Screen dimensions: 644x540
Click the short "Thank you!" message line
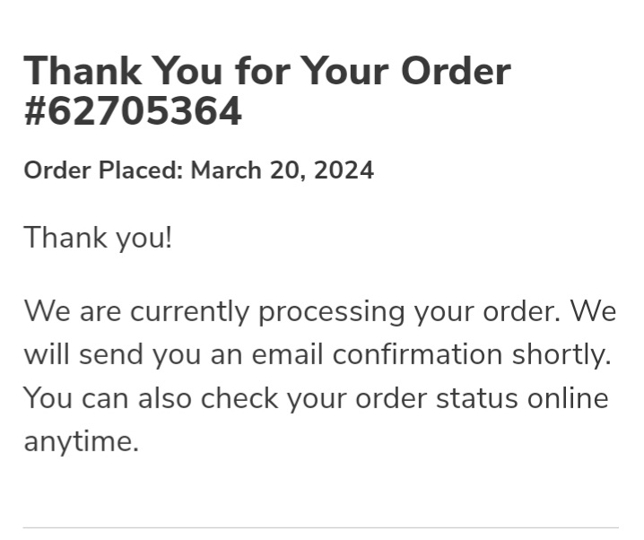pyautogui.click(x=97, y=238)
